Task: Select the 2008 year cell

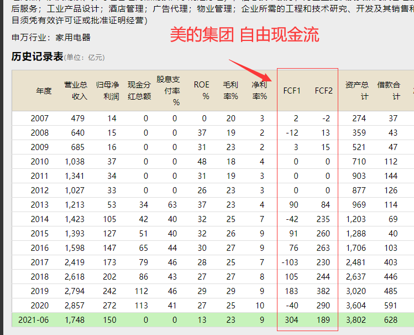Action: click(x=40, y=133)
